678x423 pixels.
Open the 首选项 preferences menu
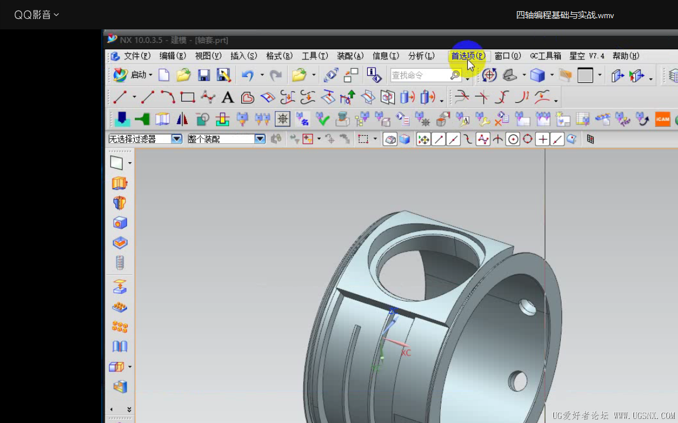pos(468,56)
